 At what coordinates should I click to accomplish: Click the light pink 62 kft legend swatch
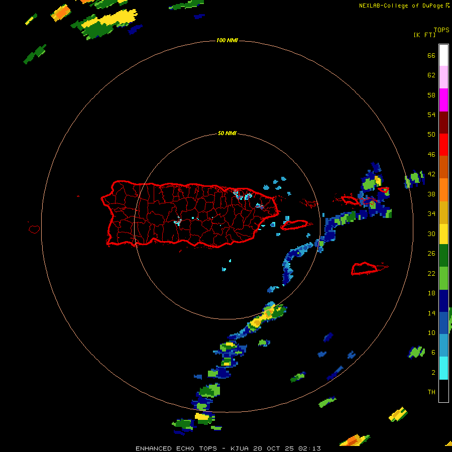click(x=443, y=77)
